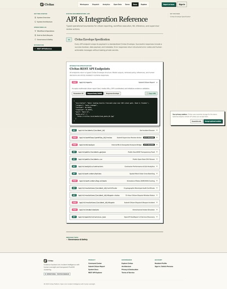
Task: Click Auth Required badge on ML Analysis row
Action: [149, 145]
